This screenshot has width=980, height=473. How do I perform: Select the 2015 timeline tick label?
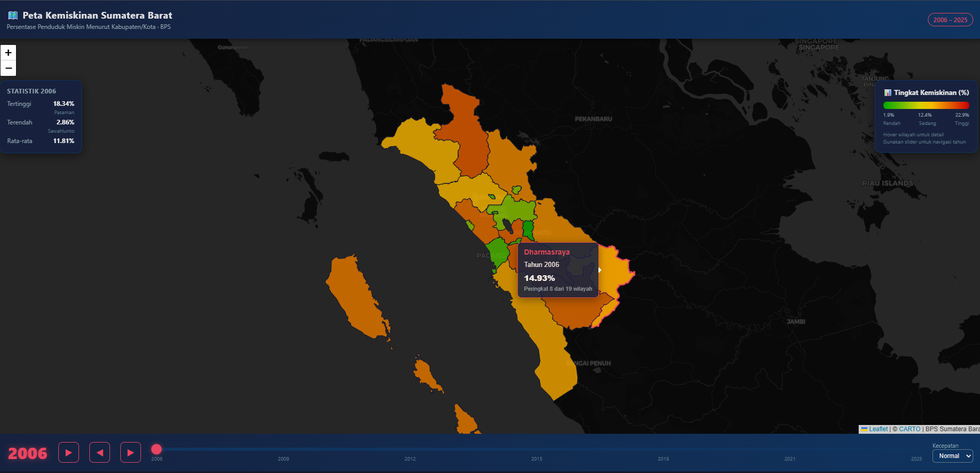click(536, 459)
